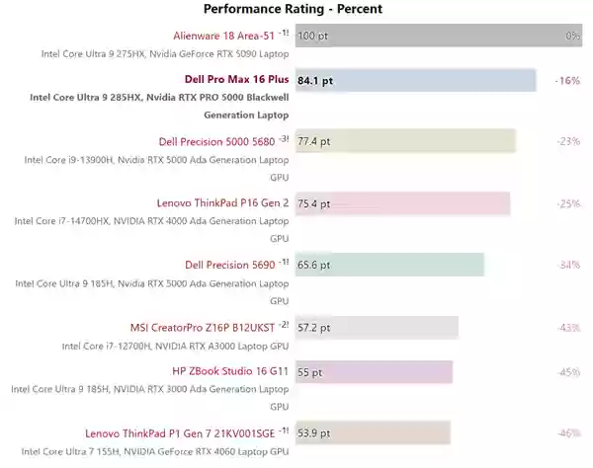This screenshot has height=468, width=593.
Task: Open the Dell Precision 5000 5680 link
Action: pos(222,141)
